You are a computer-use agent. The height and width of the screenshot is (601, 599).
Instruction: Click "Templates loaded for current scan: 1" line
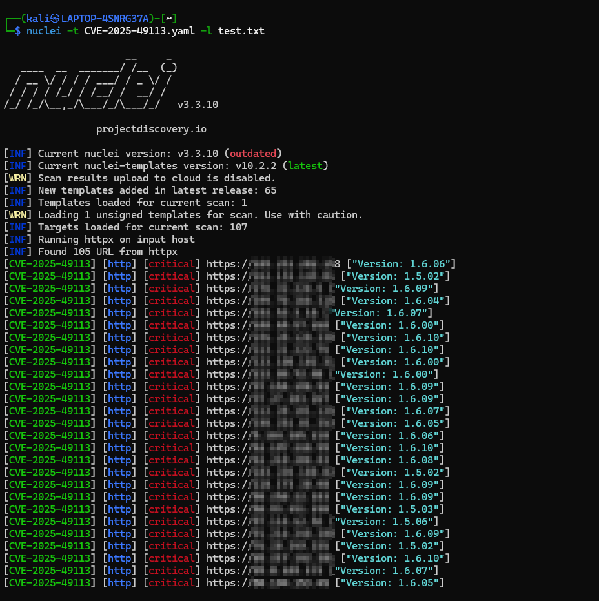coord(143,203)
